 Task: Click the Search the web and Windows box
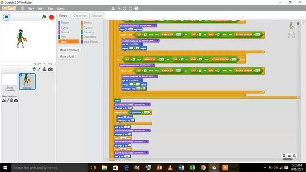coord(49,168)
